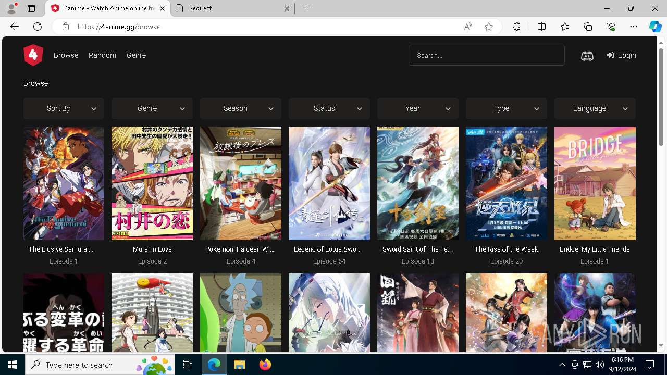Viewport: 667px width, 375px height.
Task: Expand the Language filter dropdown
Action: click(595, 108)
